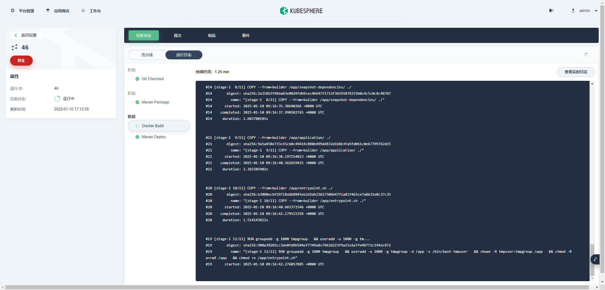This screenshot has height=290, width=605.
Task: Click the log panel scroll-down arrow
Action: click(x=592, y=279)
